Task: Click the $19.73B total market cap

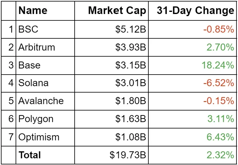Action: (128, 155)
